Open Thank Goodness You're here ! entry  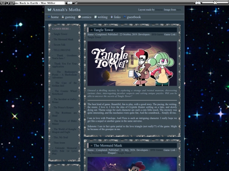pyautogui.click(x=64, y=57)
